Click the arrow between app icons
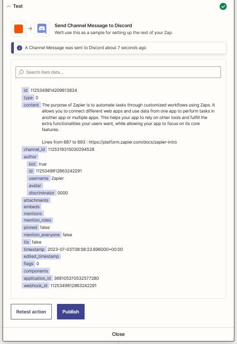The image size is (237, 344). 30,28
